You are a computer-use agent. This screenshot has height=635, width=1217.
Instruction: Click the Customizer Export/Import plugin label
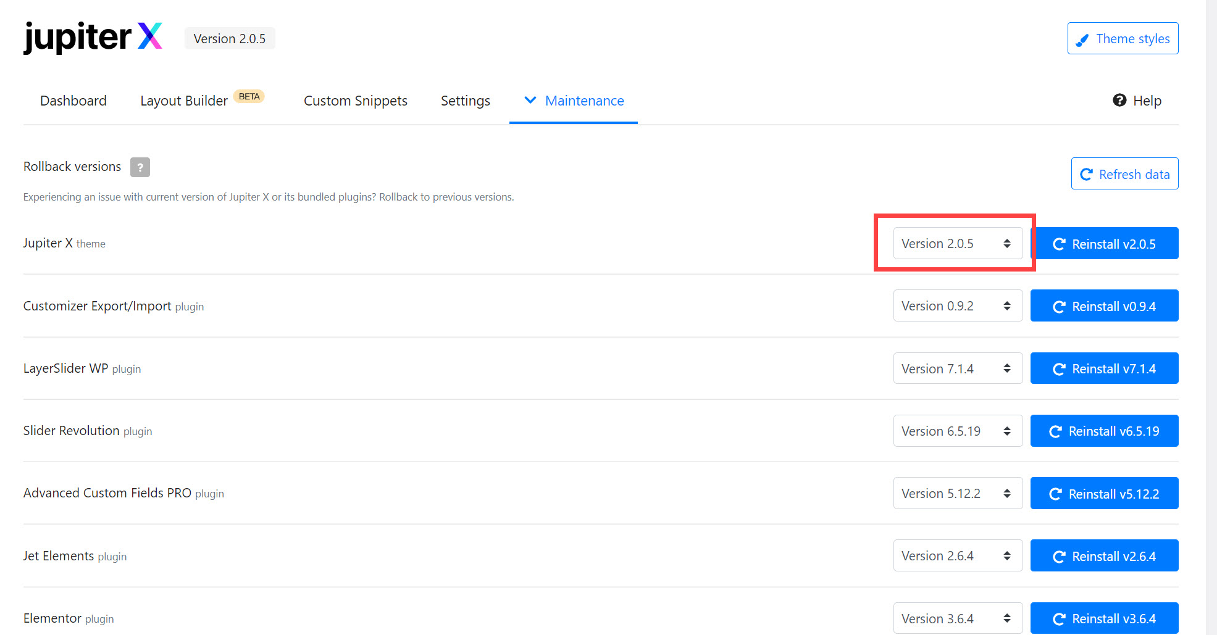(114, 306)
